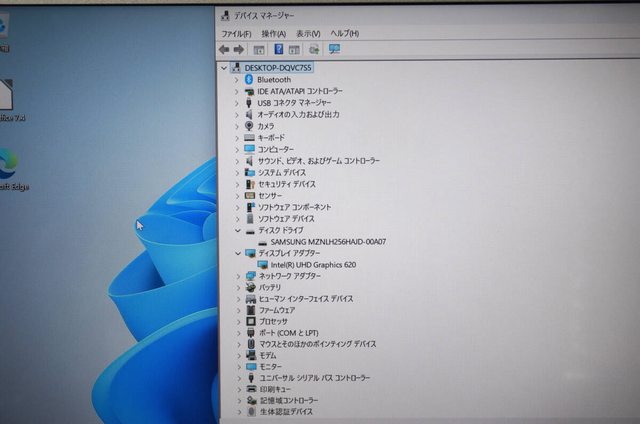Open the ヘルプ(H) menu
The width and height of the screenshot is (640, 424).
[x=345, y=34]
